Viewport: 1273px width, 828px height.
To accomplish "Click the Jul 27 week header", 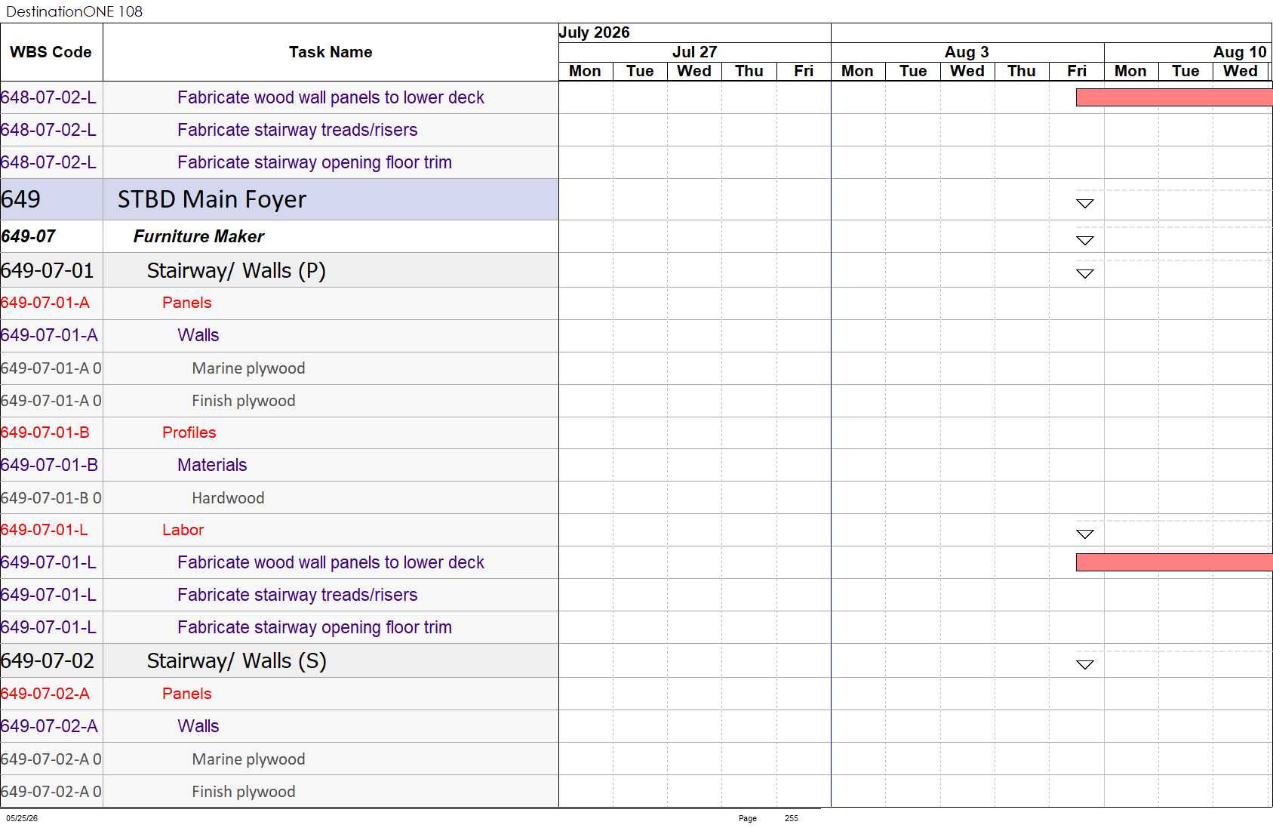I will tap(695, 52).
